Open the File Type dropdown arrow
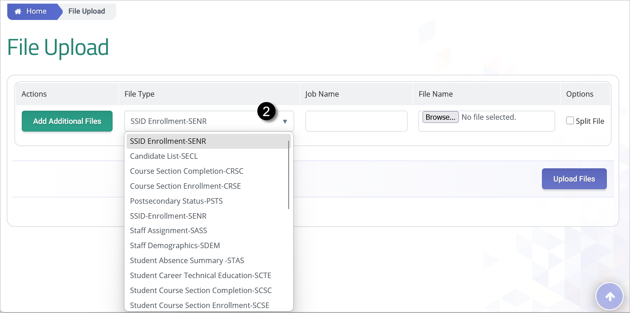The image size is (630, 313). coord(285,121)
